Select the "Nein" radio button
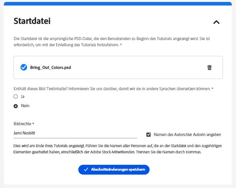The height and width of the screenshot is (188, 236). (x=16, y=106)
